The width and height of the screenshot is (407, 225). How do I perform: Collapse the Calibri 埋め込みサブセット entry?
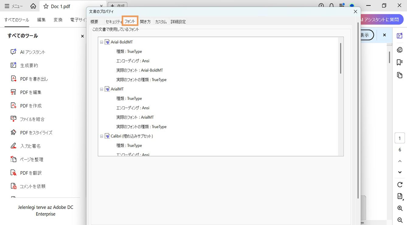(x=101, y=136)
